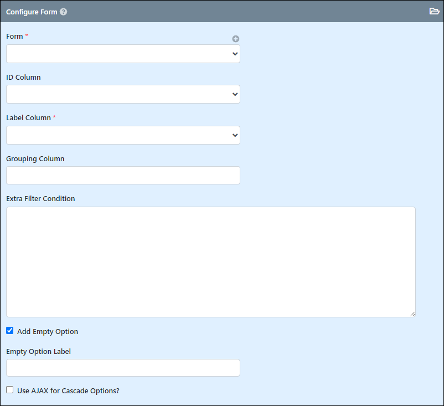Click the Grouping Column field label

click(x=35, y=158)
